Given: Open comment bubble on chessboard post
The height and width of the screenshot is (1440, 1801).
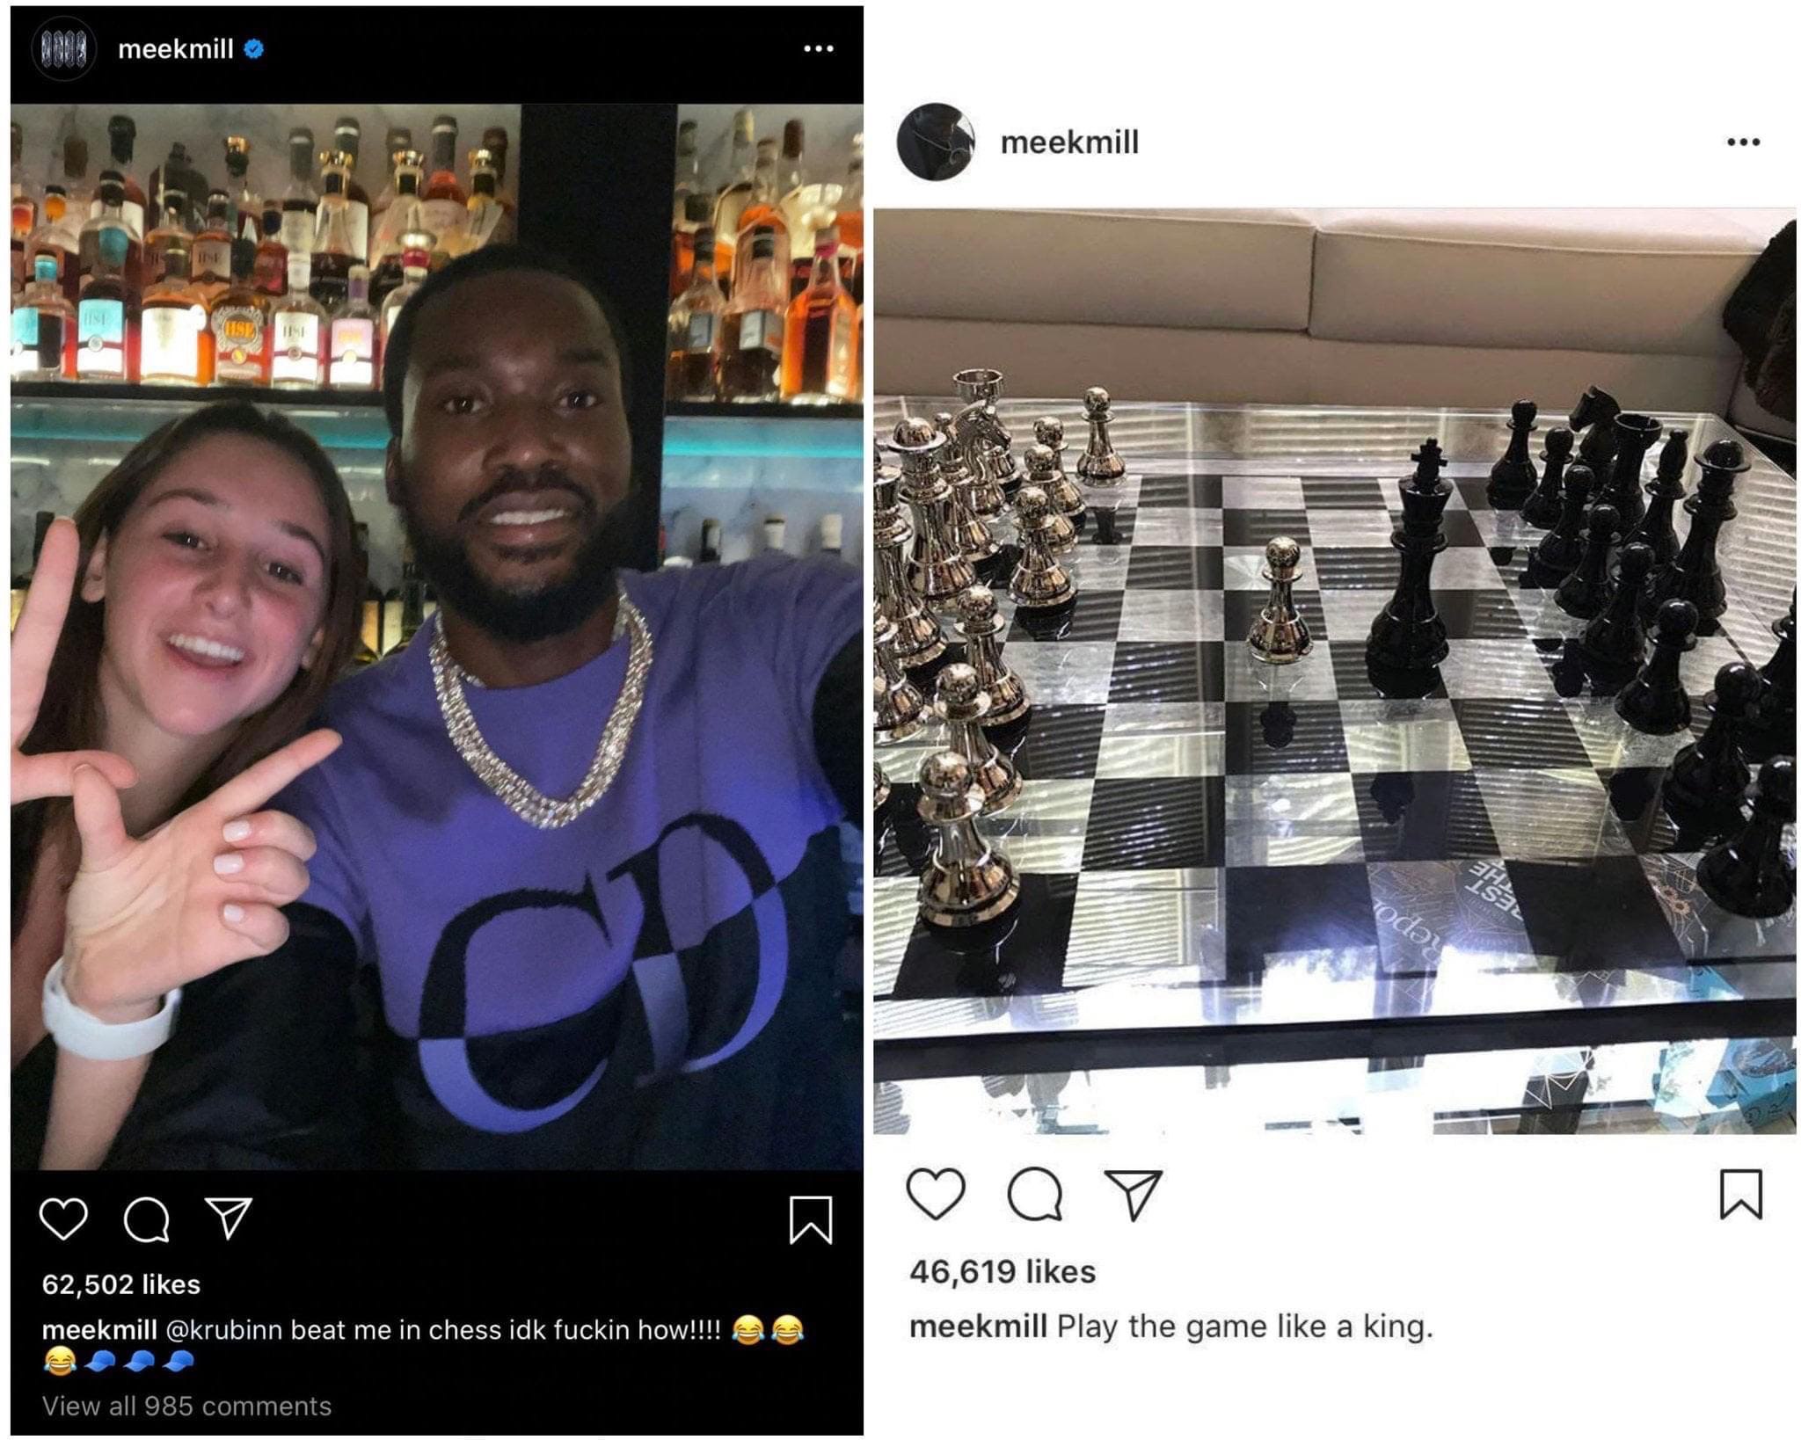Looking at the screenshot, I should [x=1035, y=1194].
